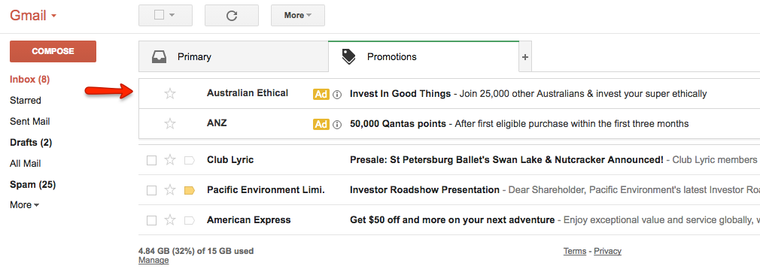Select the Pacific Environment email checkbox
760x278 pixels.
152,190
